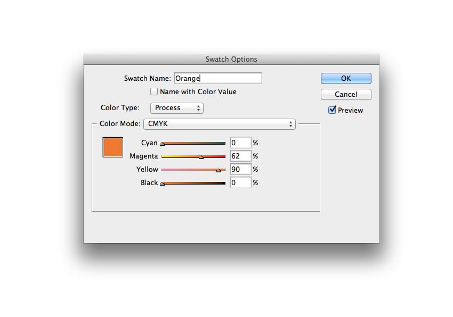Click the Swatch Name input field
Image resolution: width=453 pixels, height=317 pixels.
click(218, 79)
